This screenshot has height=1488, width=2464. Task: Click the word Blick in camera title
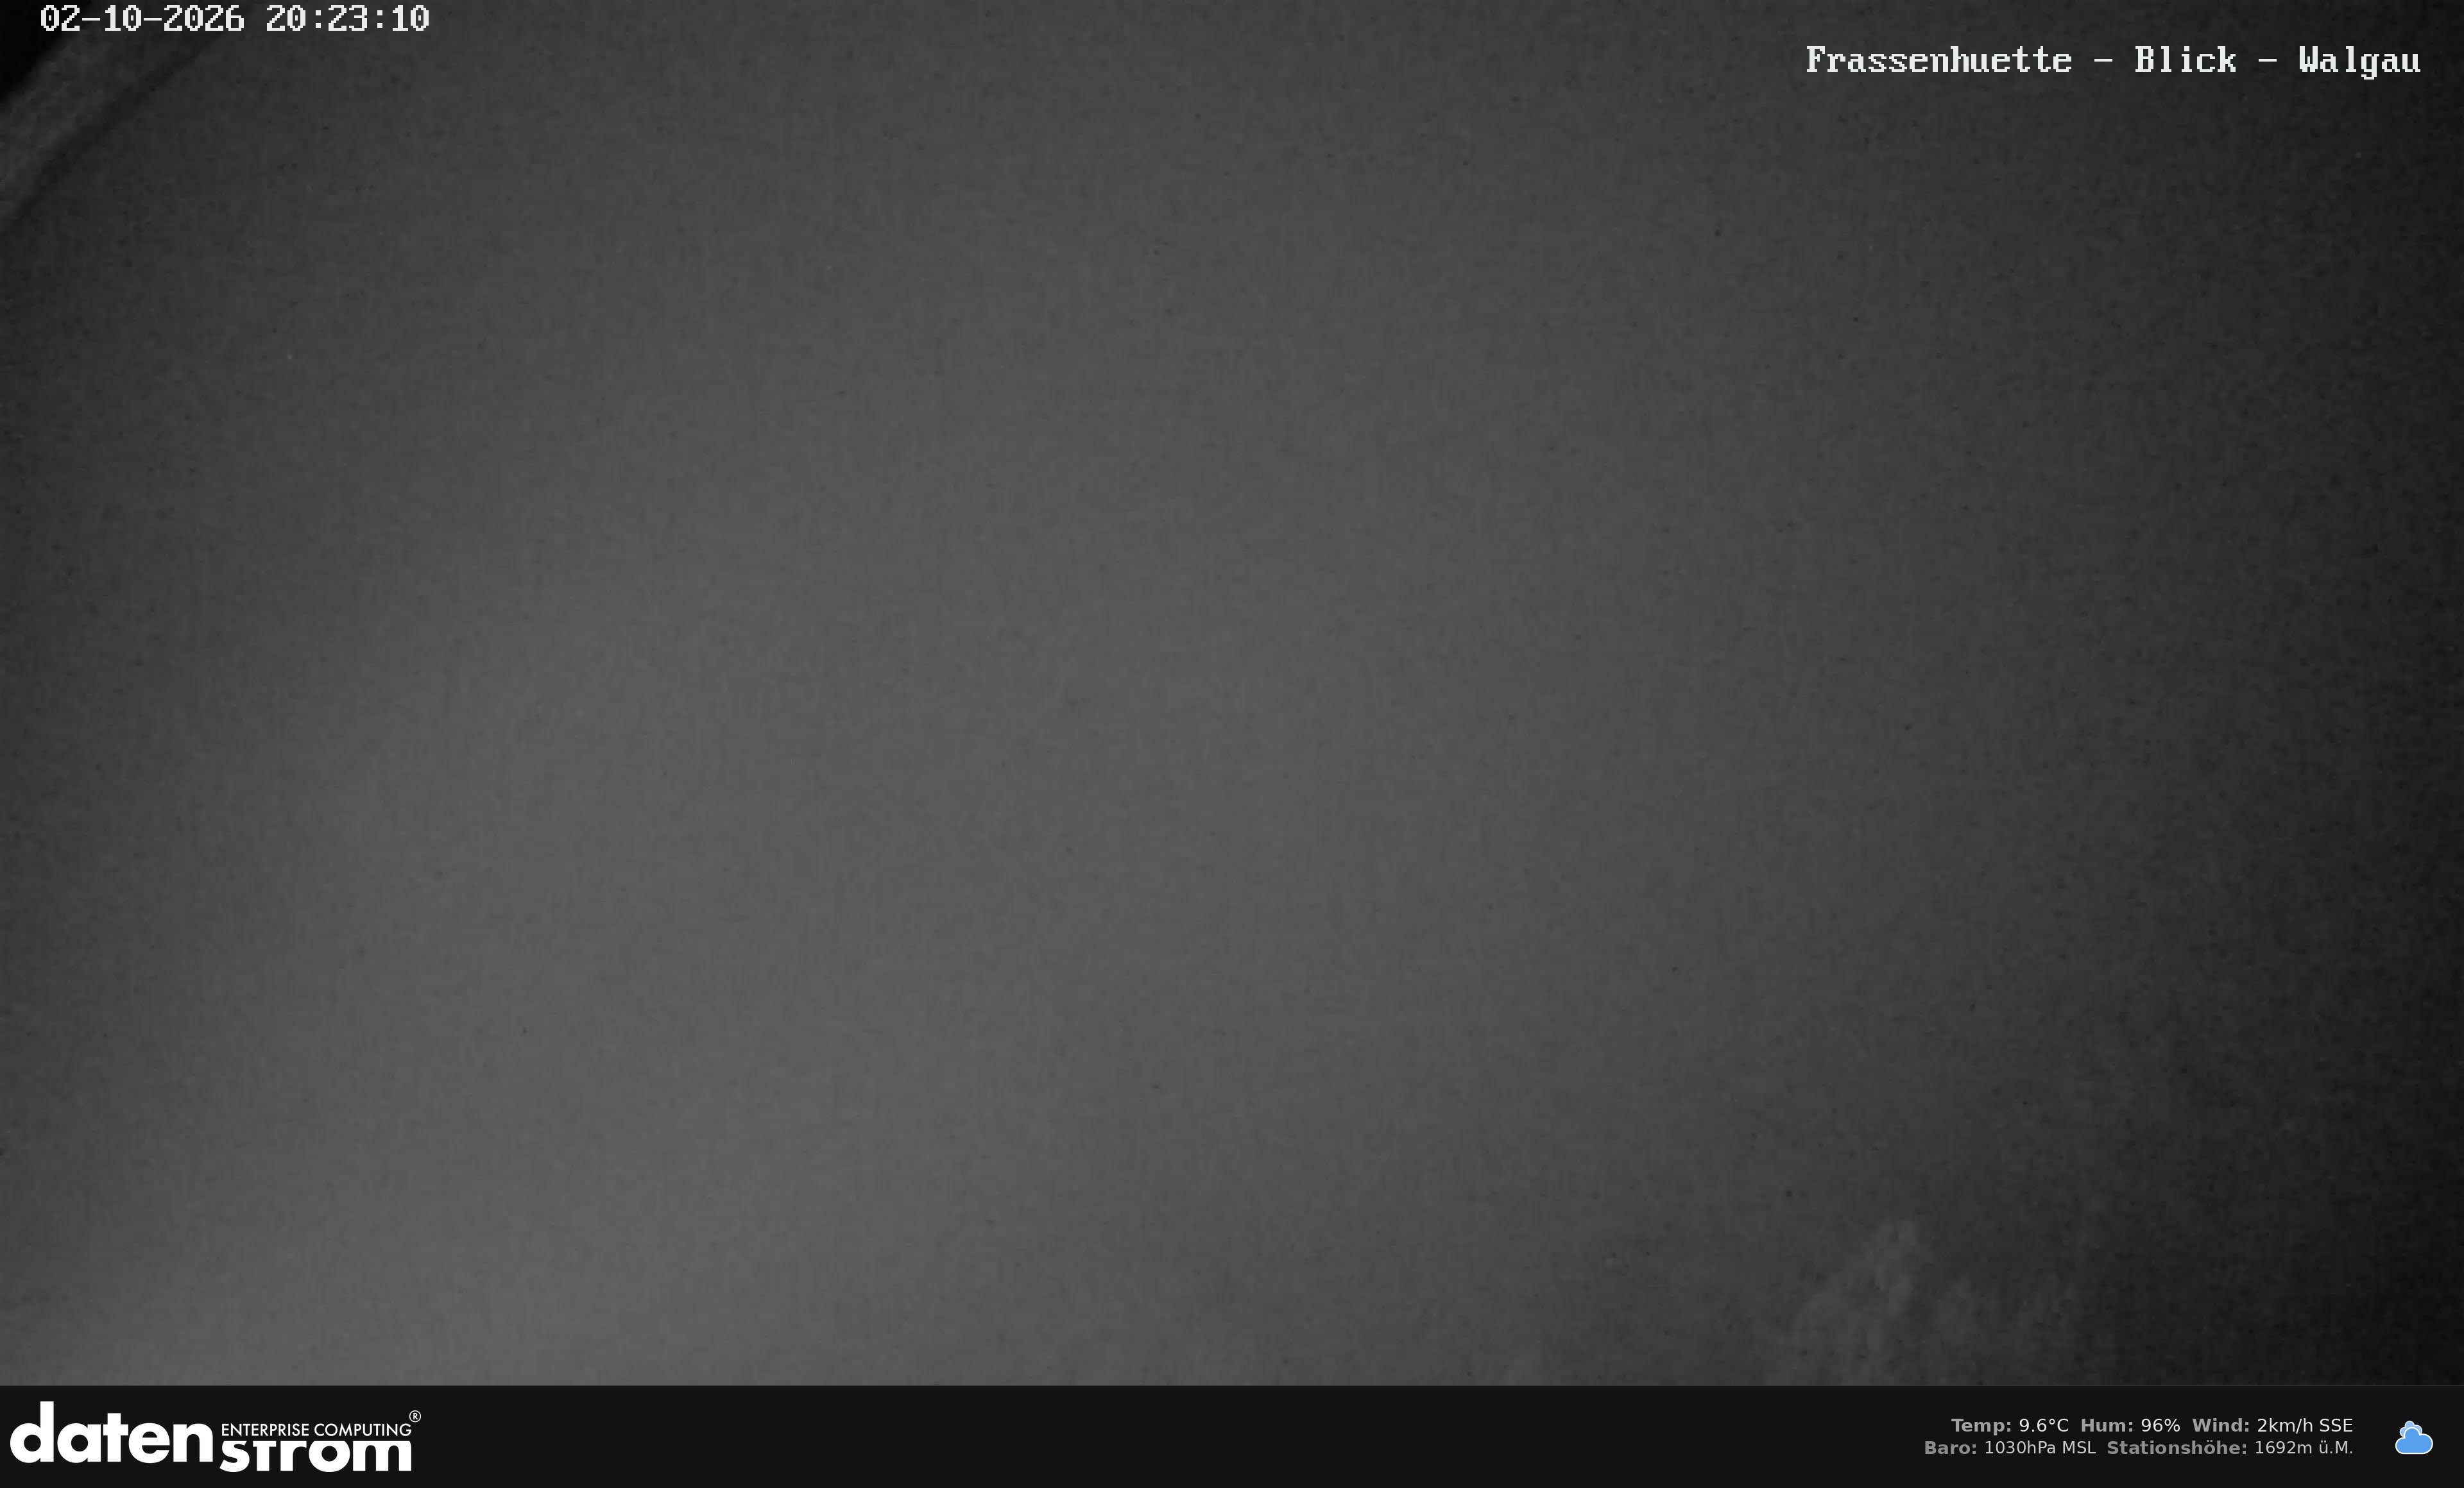coord(2185,60)
